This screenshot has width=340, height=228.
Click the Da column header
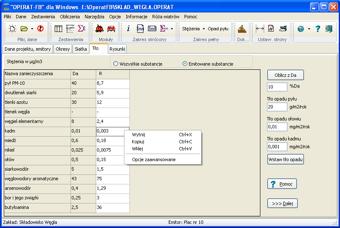(x=83, y=74)
